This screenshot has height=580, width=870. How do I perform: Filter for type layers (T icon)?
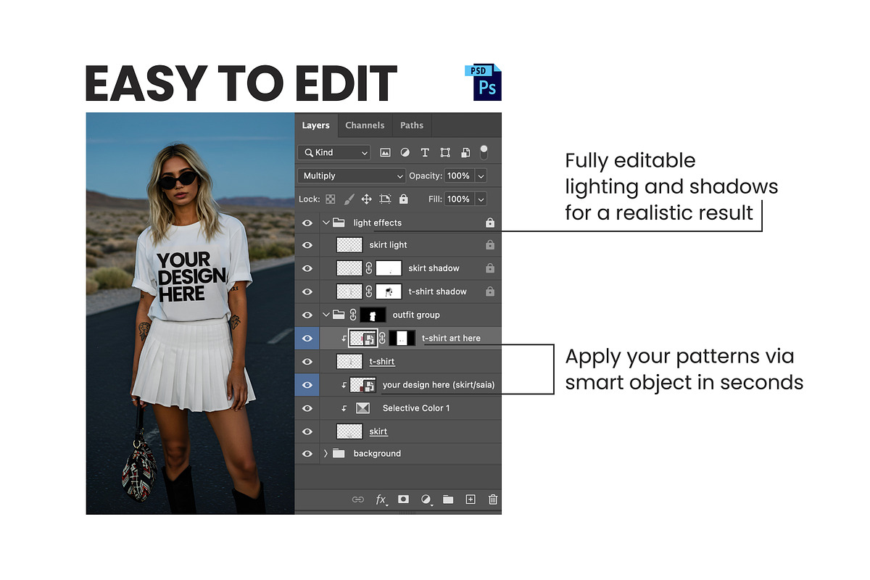click(425, 152)
